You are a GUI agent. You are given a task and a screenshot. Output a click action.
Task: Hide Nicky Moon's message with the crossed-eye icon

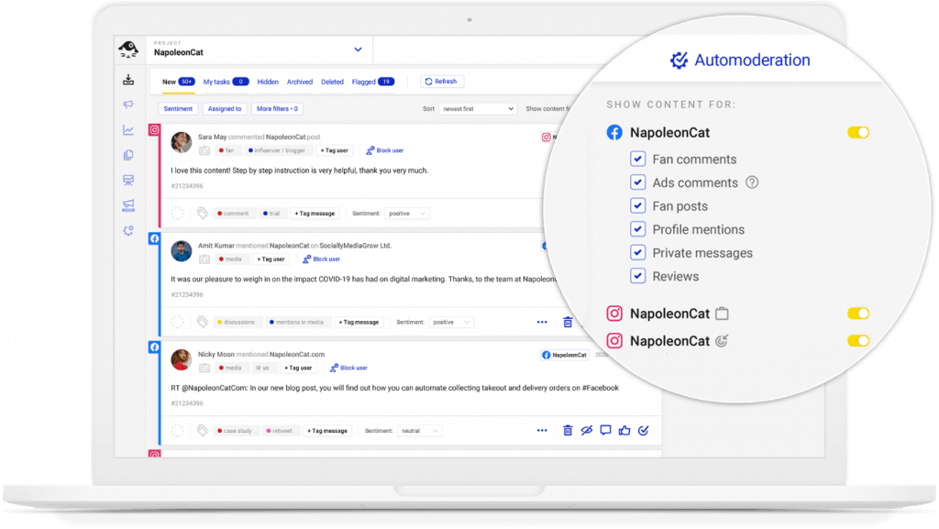click(x=587, y=430)
